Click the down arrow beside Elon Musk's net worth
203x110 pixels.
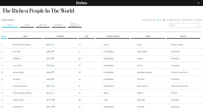coord(53,51)
